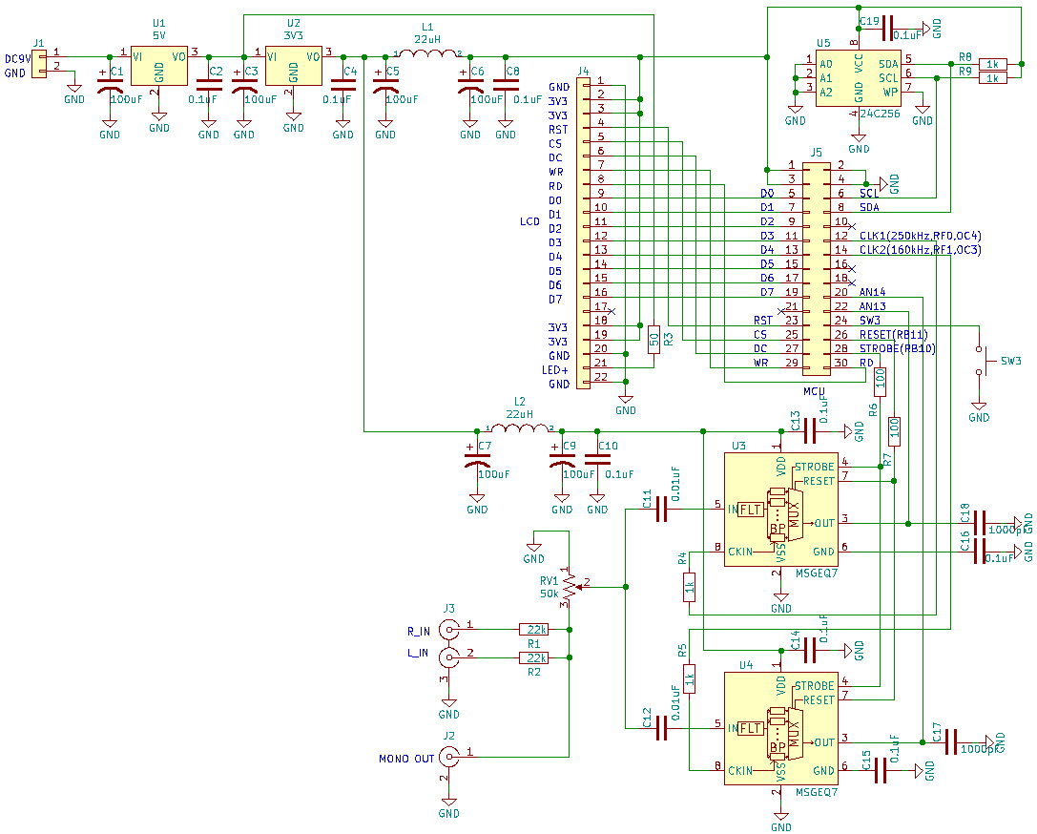
Task: Click the J5 MCU connector body
Action: (816, 267)
